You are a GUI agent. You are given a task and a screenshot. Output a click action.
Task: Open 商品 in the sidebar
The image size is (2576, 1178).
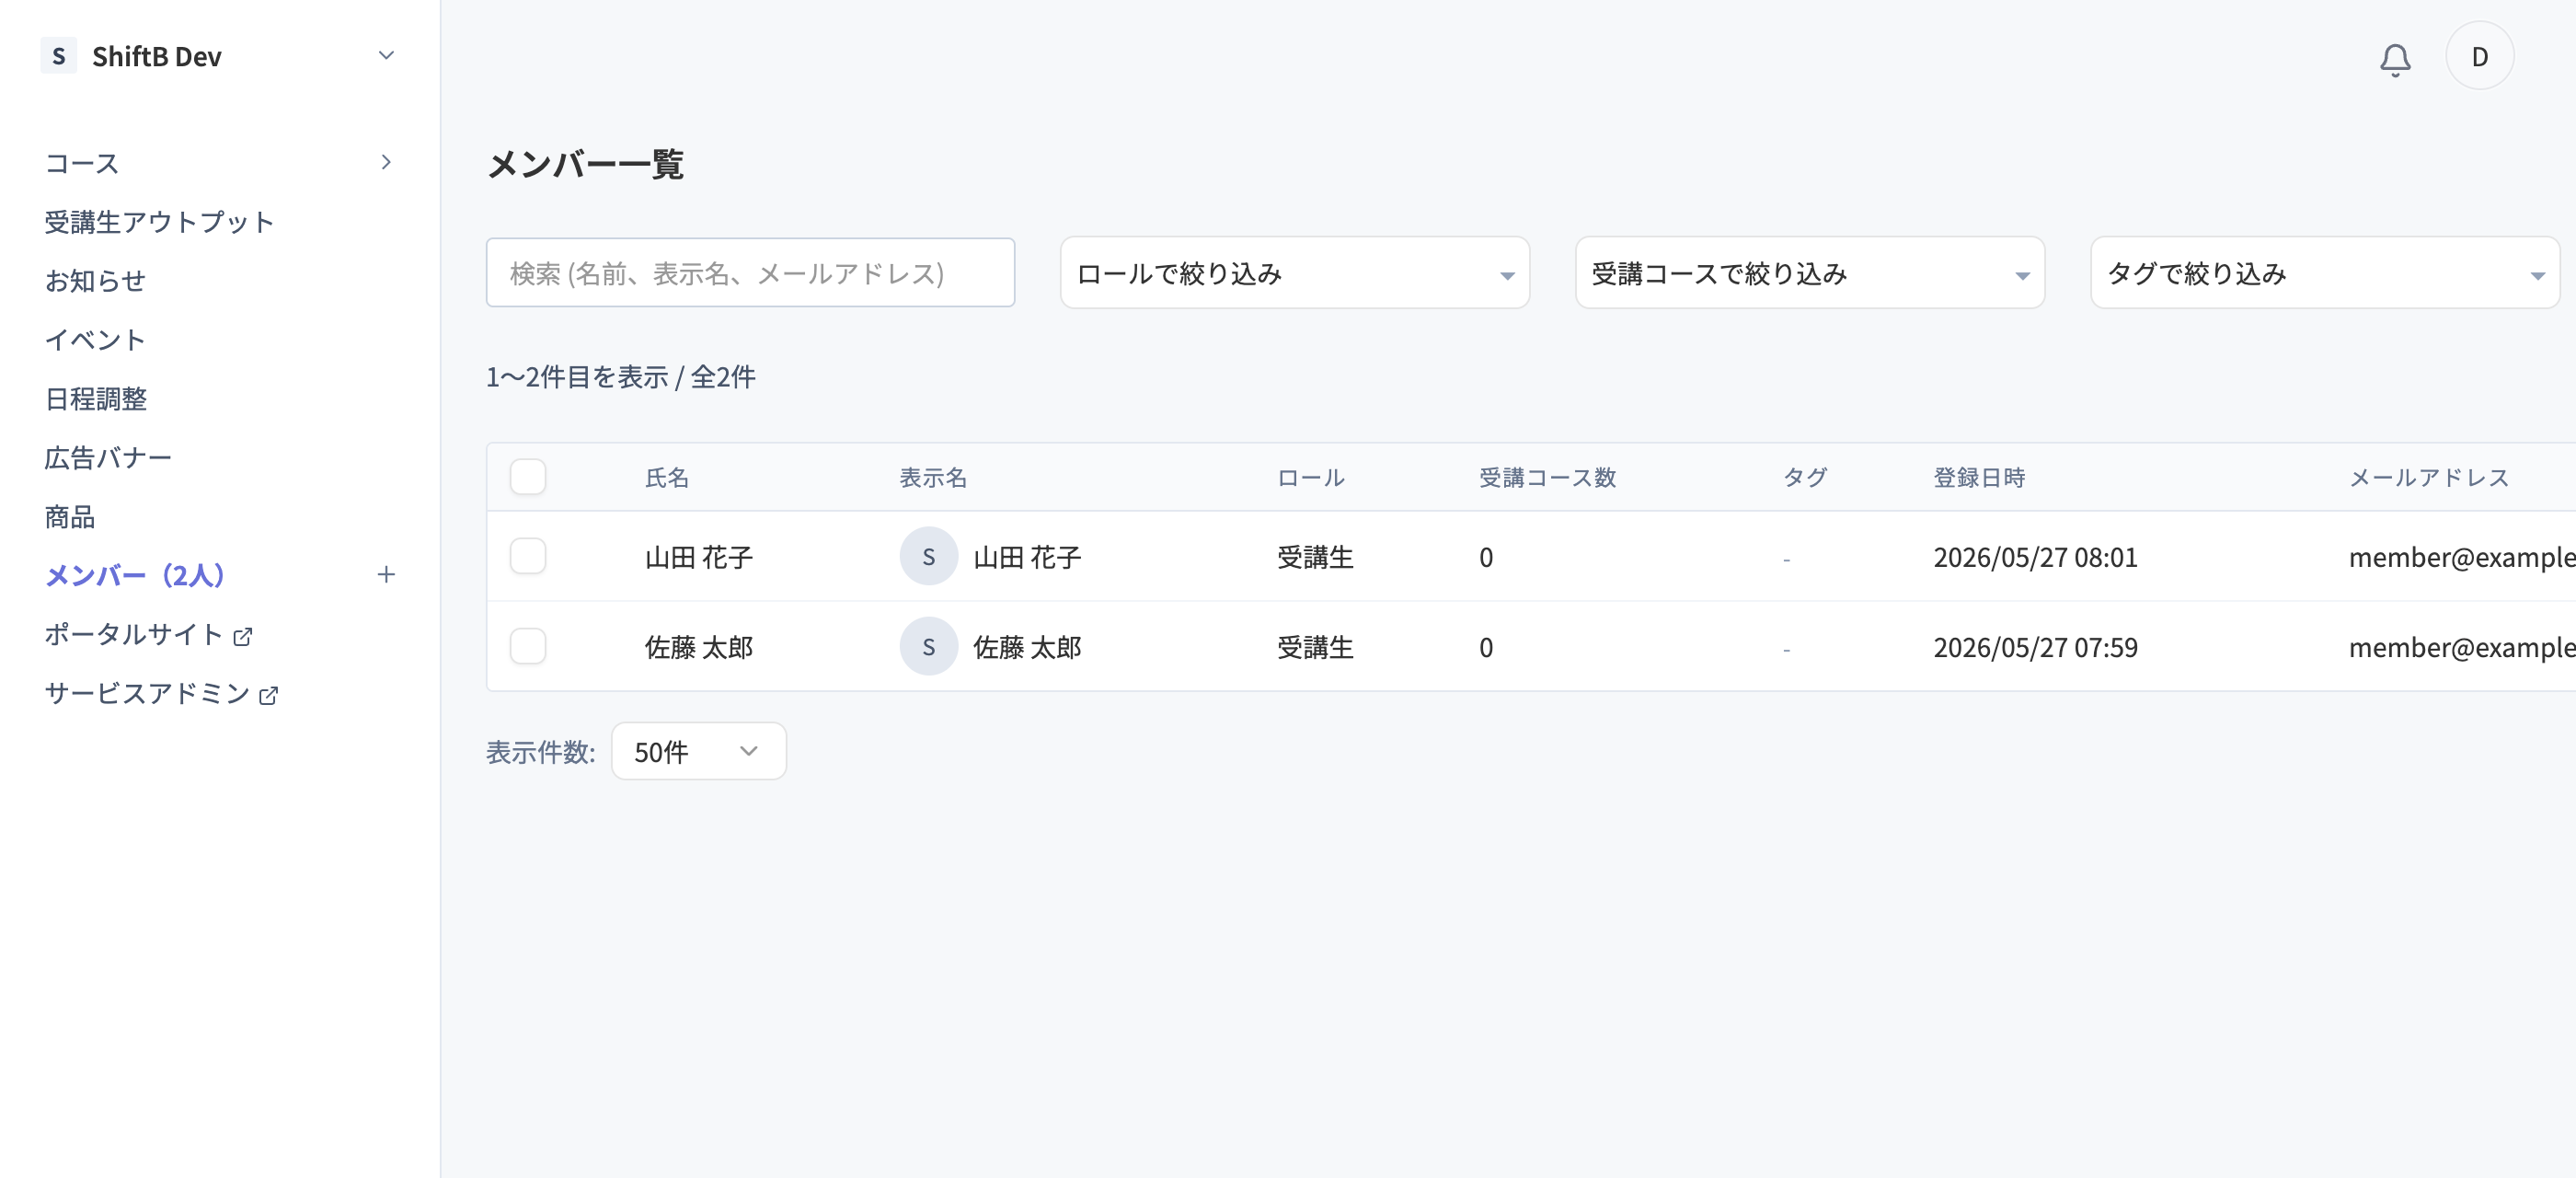[70, 517]
